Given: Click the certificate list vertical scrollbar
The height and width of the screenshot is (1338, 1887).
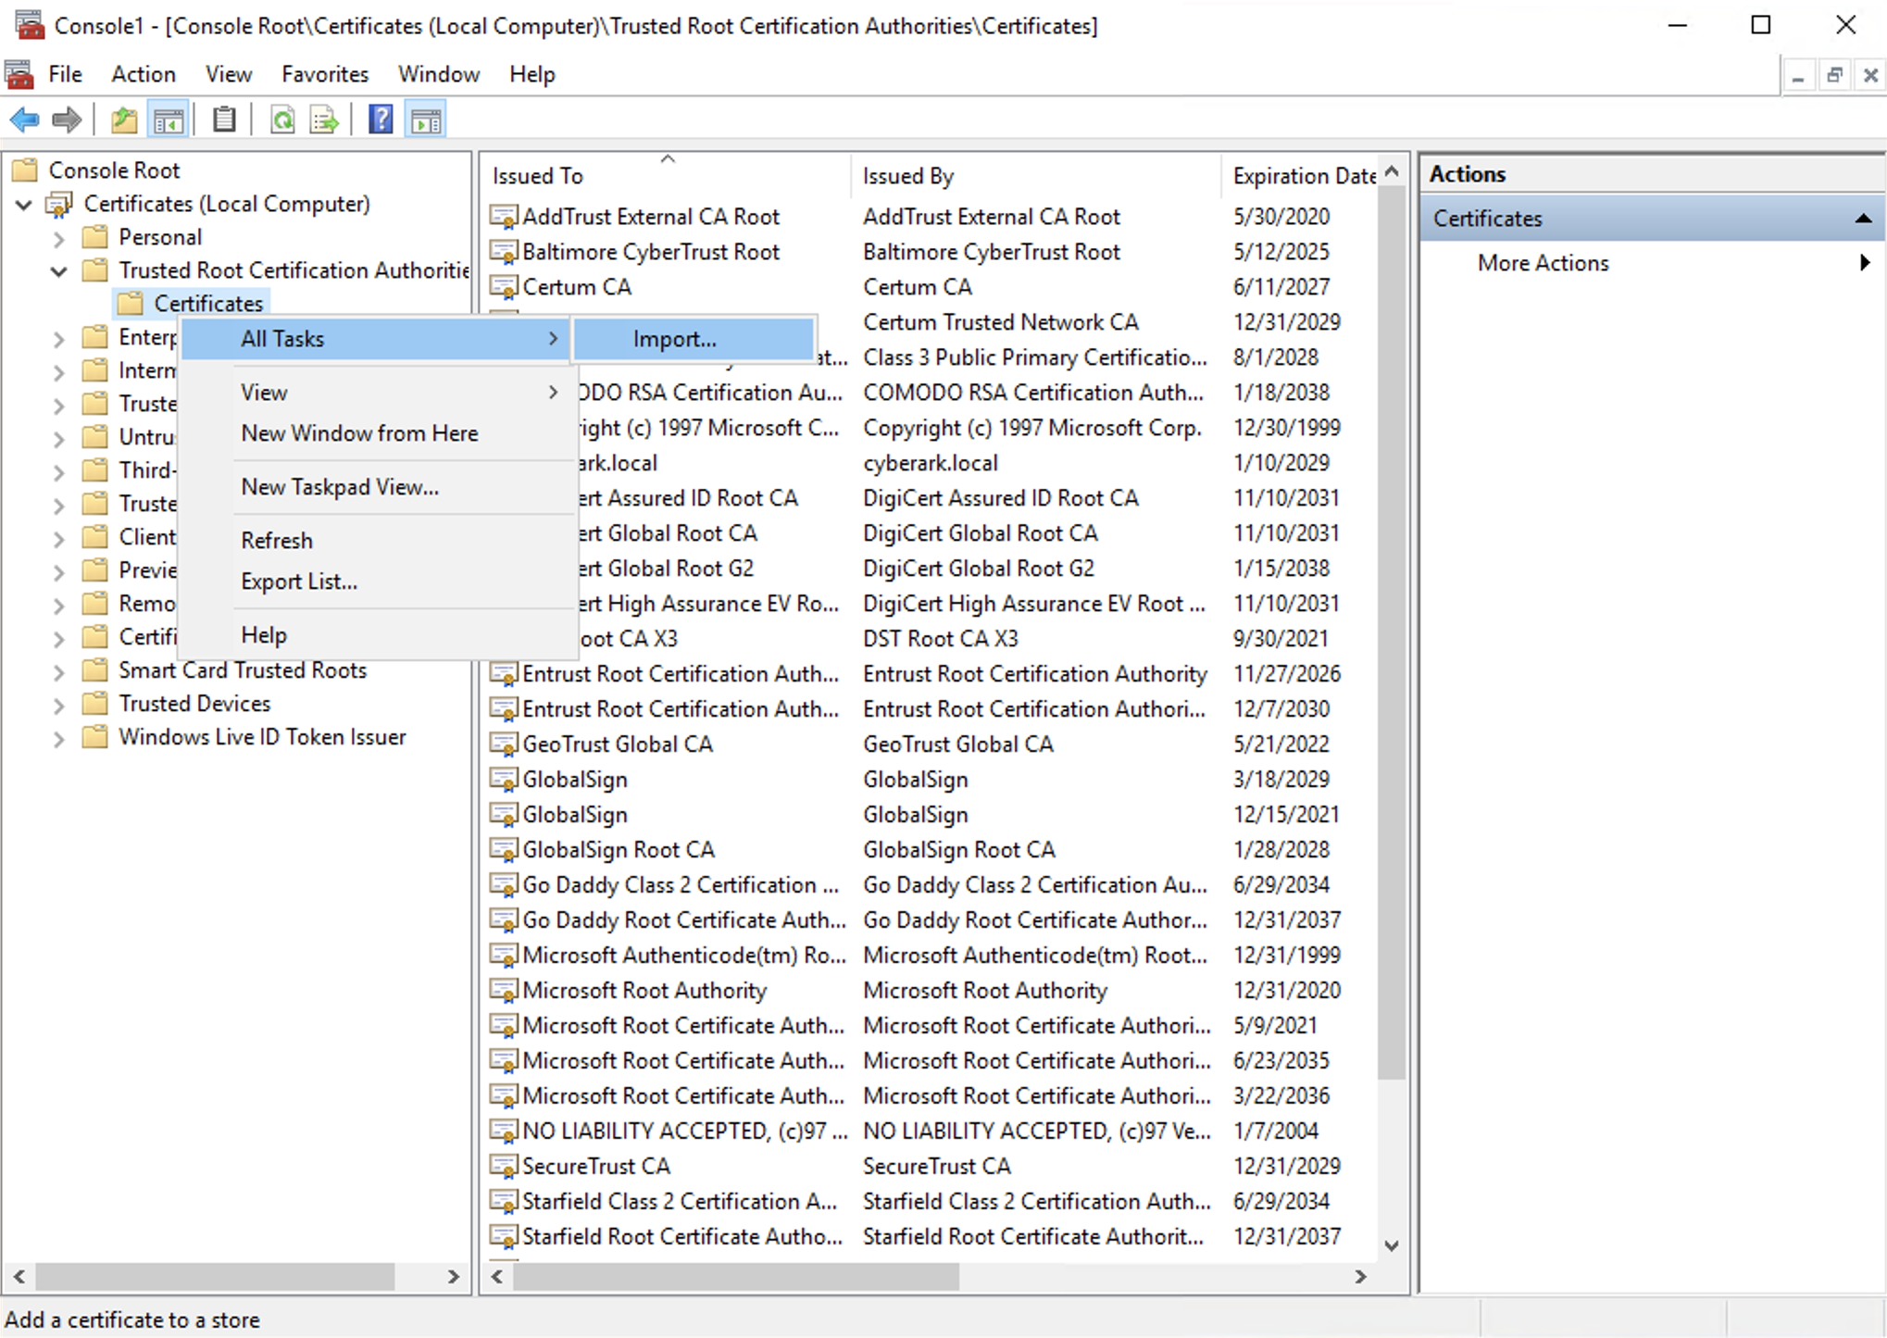Looking at the screenshot, I should (1392, 634).
